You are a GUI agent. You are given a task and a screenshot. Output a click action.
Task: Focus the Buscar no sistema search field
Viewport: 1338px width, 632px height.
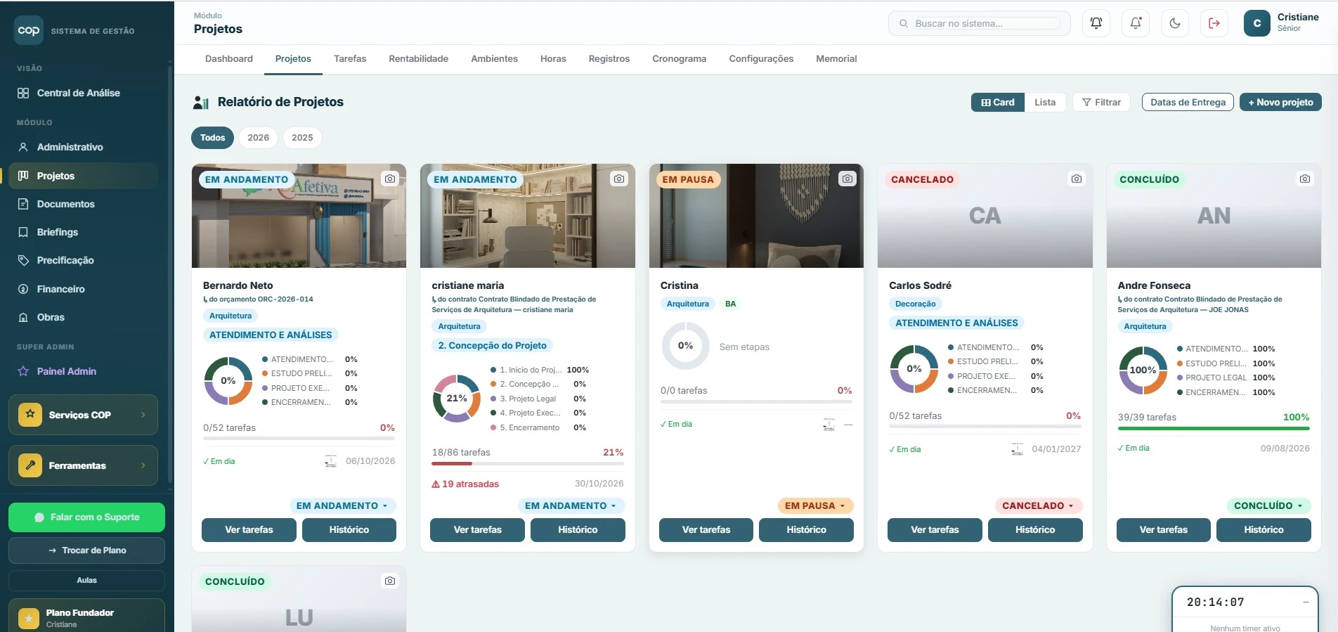click(980, 23)
